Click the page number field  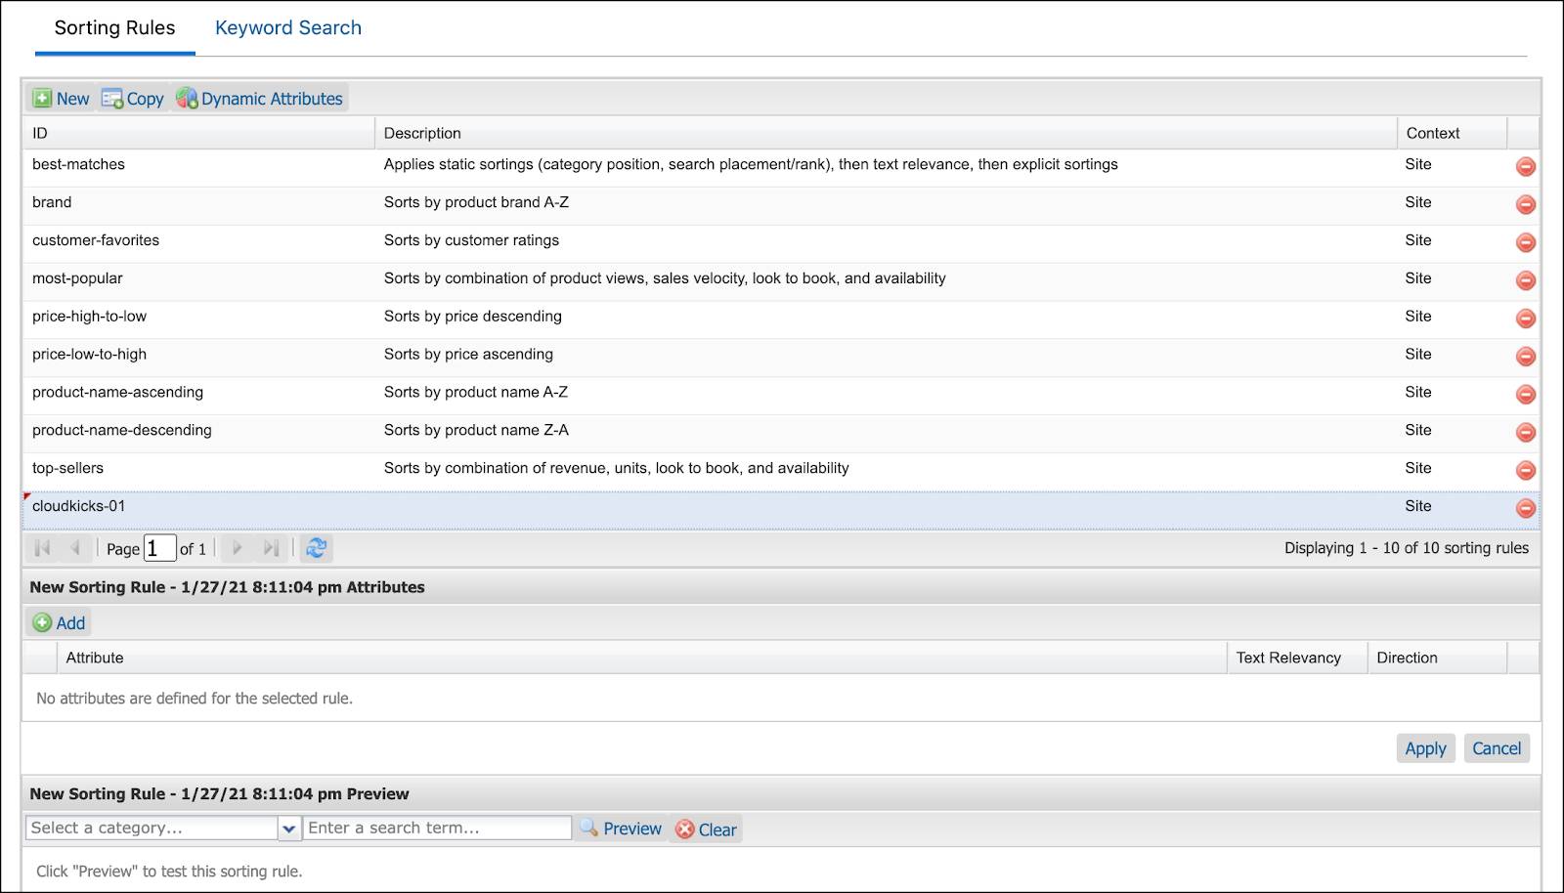click(x=159, y=548)
